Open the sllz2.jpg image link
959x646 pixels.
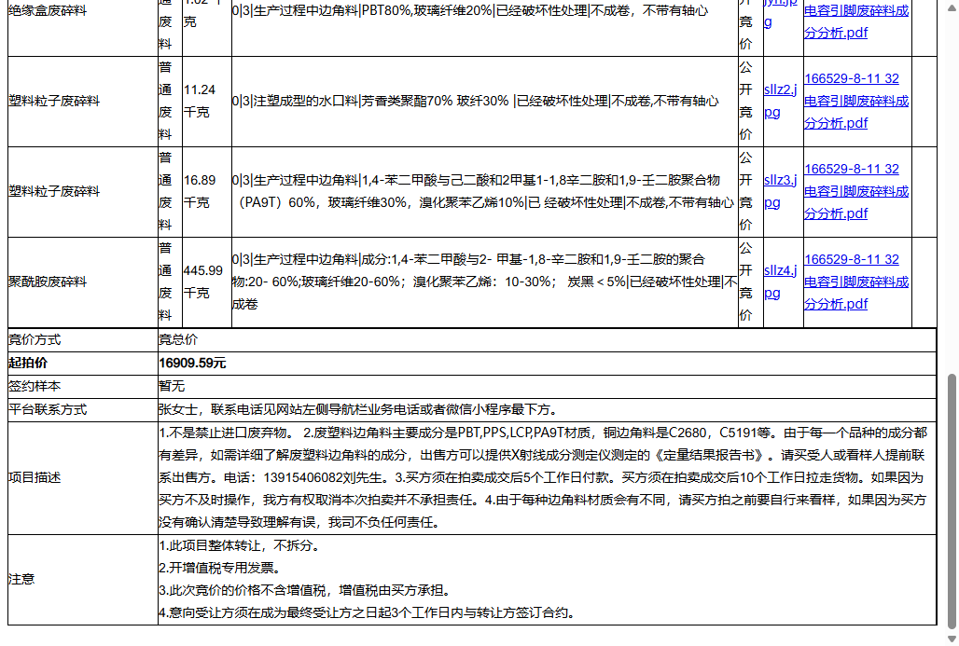(x=780, y=101)
